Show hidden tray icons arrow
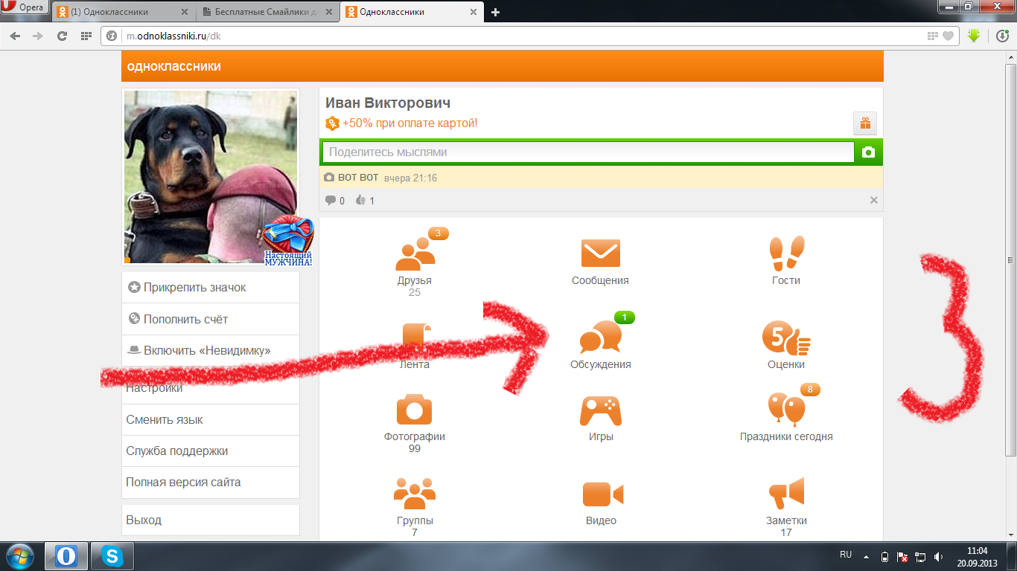This screenshot has height=571, width=1017. [866, 556]
